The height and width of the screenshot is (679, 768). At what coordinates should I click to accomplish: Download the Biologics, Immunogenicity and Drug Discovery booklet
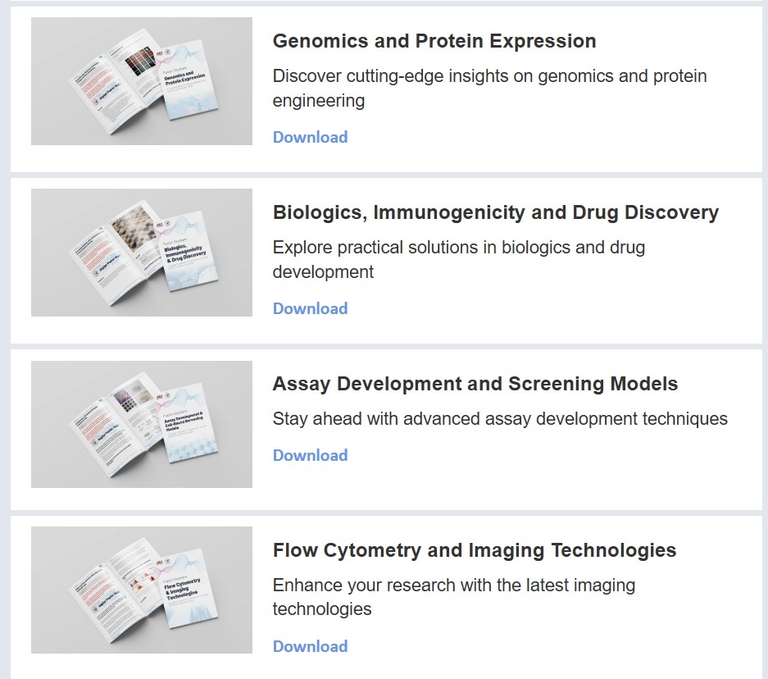click(310, 308)
